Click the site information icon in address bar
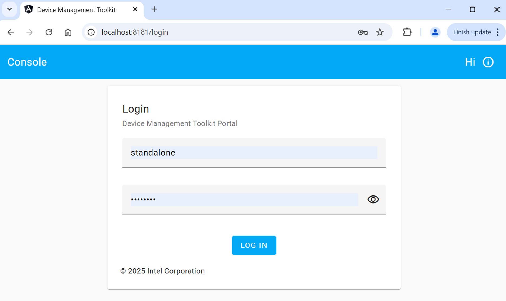Viewport: 506px width, 301px height. pyautogui.click(x=91, y=32)
